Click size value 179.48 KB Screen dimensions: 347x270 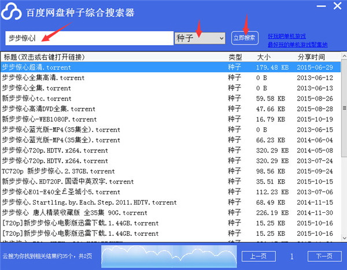click(x=272, y=67)
